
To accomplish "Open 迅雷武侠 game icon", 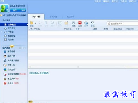I will click(x=5, y=79).
